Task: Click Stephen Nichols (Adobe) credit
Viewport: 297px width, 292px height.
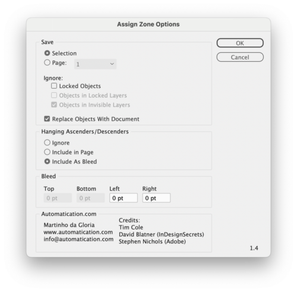Action: coord(152,241)
